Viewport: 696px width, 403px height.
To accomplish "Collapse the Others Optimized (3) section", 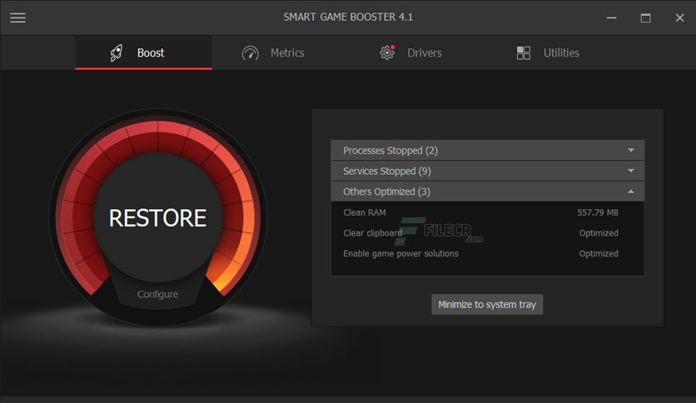I will pos(487,192).
